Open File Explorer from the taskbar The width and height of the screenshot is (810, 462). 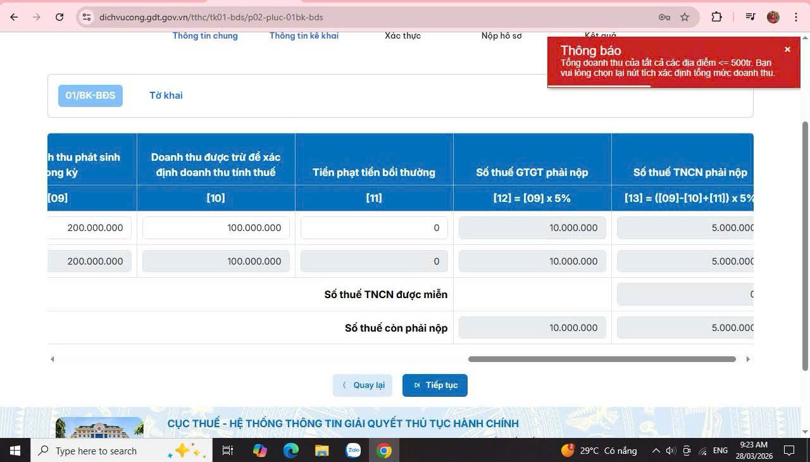(x=322, y=451)
